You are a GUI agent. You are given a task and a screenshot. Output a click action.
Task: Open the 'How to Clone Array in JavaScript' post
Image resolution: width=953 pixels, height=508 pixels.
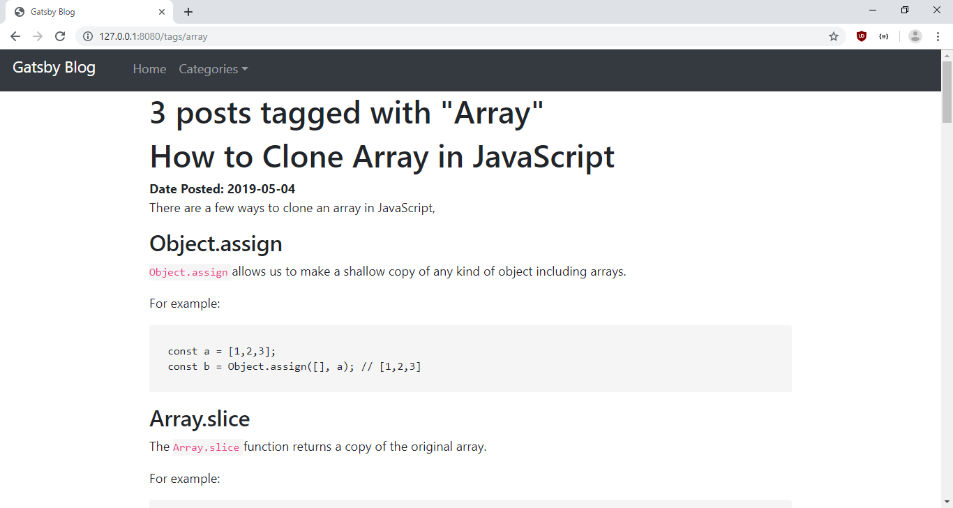pyautogui.click(x=382, y=157)
